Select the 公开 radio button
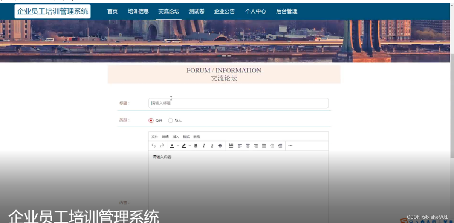Image resolution: width=454 pixels, height=223 pixels. click(x=151, y=121)
